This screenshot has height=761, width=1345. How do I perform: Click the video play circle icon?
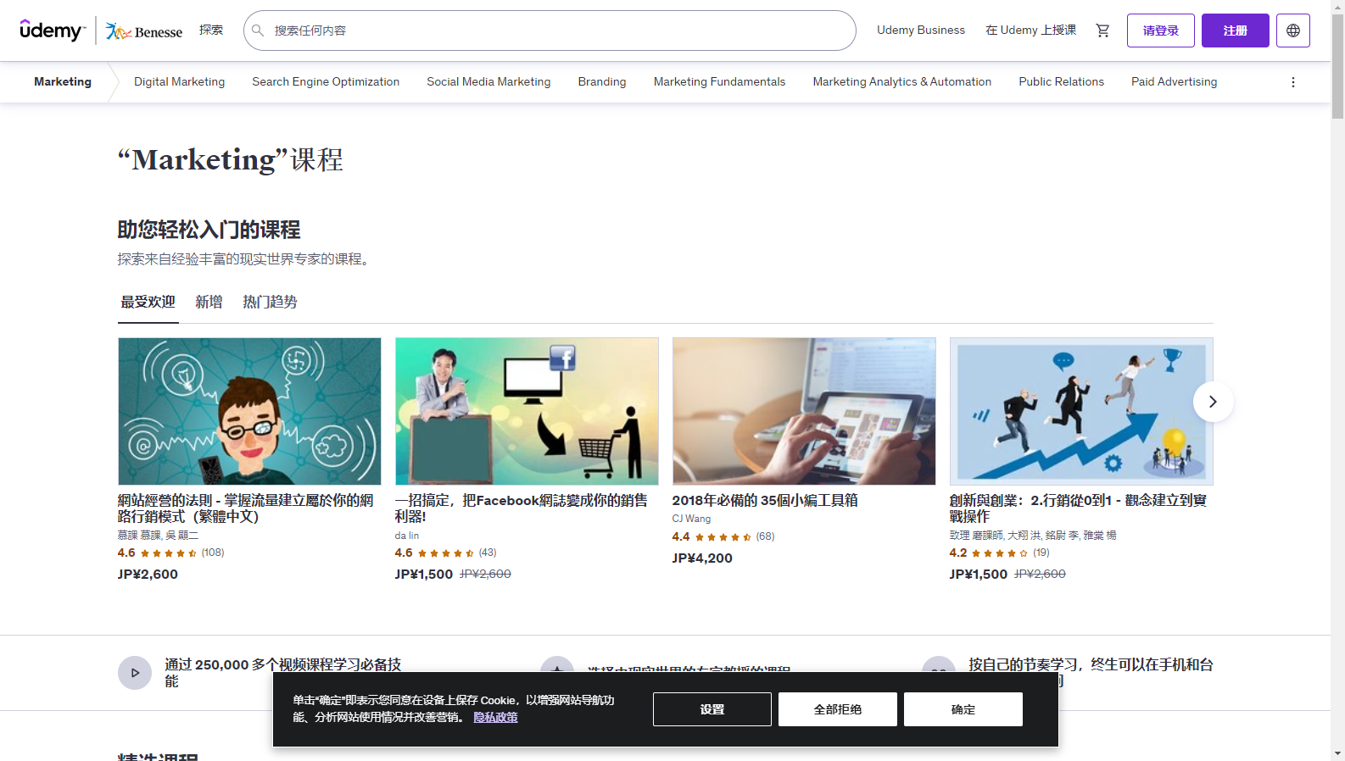point(134,673)
